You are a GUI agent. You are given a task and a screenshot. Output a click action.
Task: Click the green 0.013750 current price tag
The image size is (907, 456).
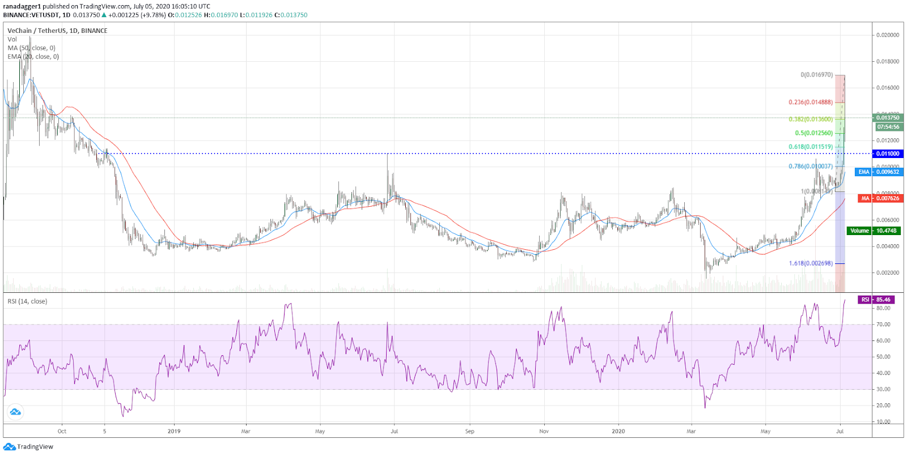888,118
